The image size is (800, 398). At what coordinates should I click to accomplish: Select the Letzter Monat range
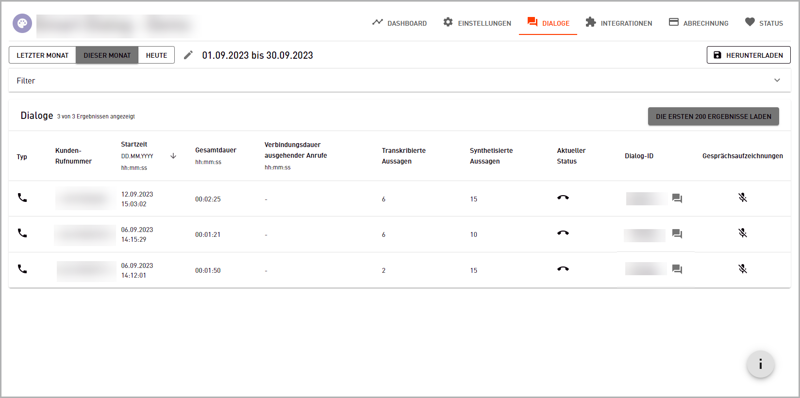point(43,55)
